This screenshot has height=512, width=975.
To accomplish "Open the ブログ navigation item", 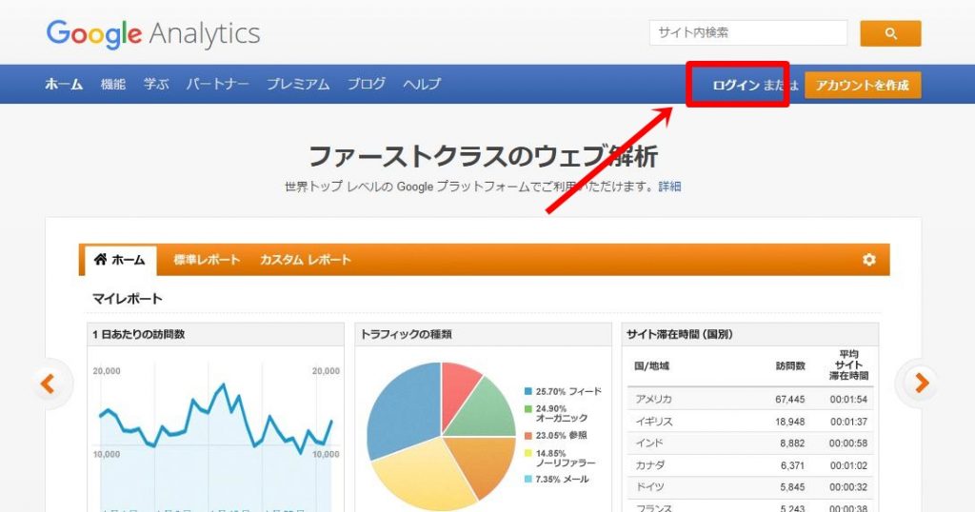I will tap(367, 84).
